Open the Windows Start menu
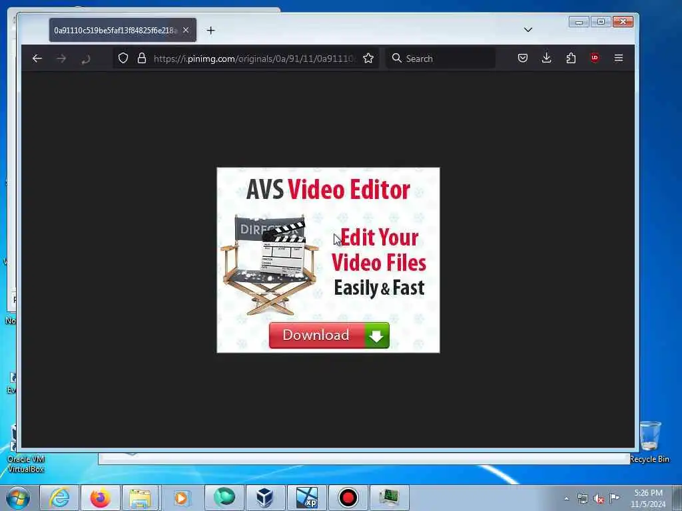This screenshot has width=682, height=511. (x=18, y=498)
